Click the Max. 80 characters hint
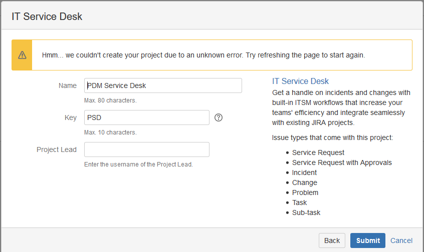424x252 pixels. point(110,100)
